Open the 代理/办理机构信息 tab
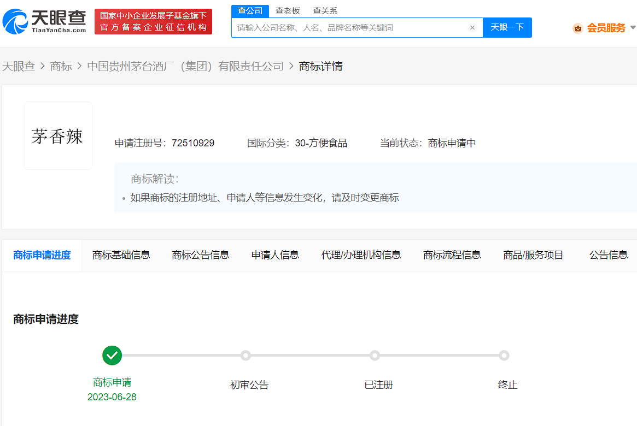Viewport: 637px width, 426px height. click(x=361, y=255)
